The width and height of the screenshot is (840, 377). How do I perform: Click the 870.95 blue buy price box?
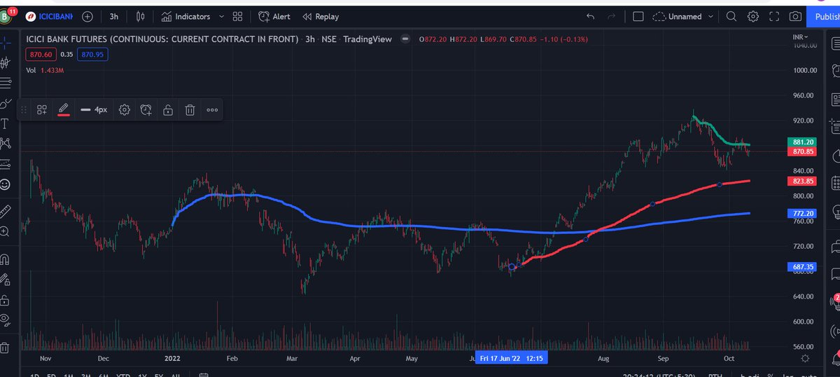[92, 53]
